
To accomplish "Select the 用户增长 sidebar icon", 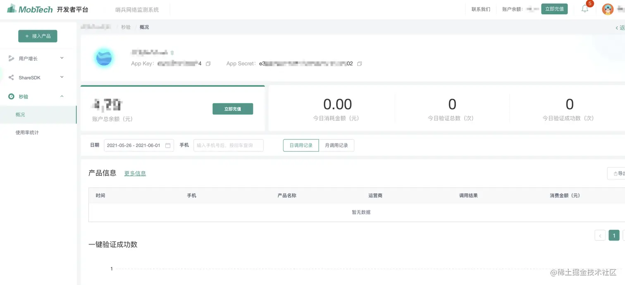I will [11, 58].
